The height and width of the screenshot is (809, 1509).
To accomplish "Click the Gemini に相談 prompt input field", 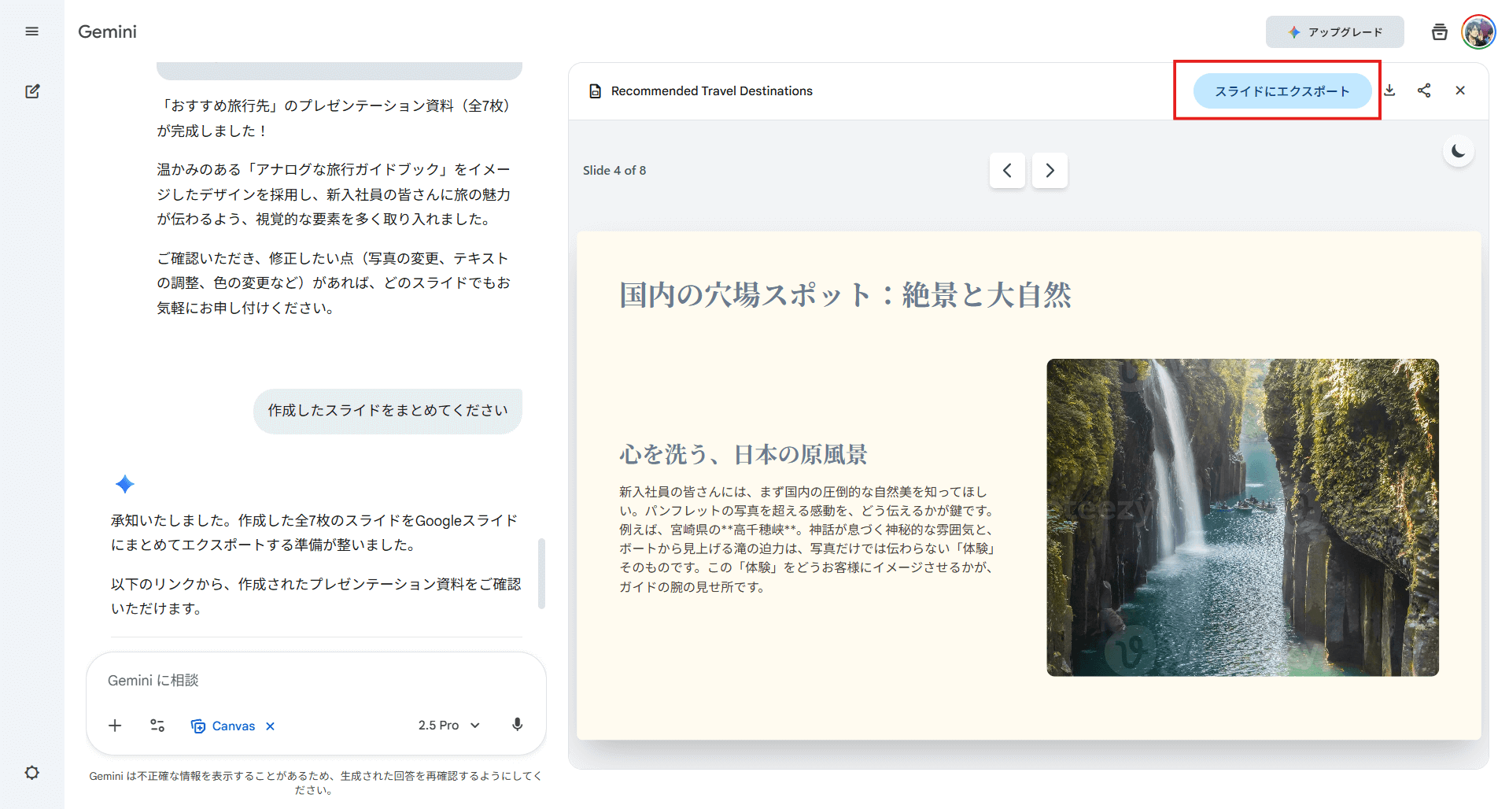I will pyautogui.click(x=315, y=681).
